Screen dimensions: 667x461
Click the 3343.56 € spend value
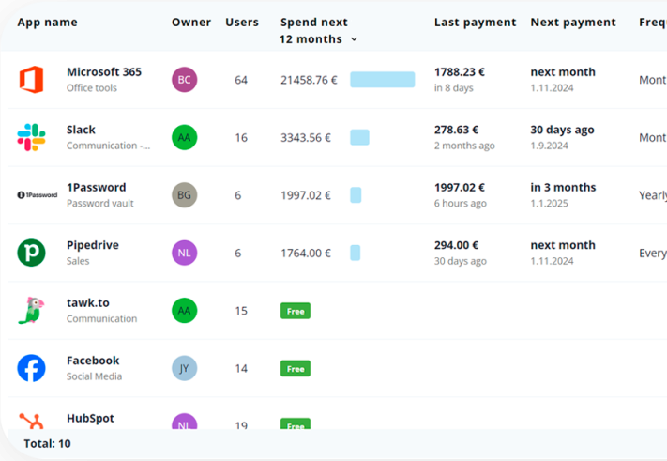tap(306, 138)
